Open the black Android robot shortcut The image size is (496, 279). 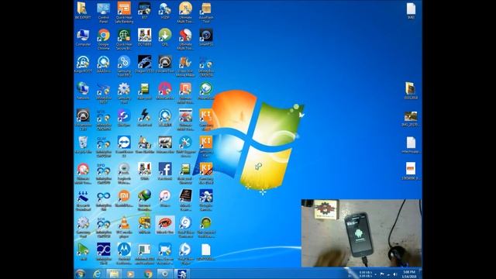(206, 227)
